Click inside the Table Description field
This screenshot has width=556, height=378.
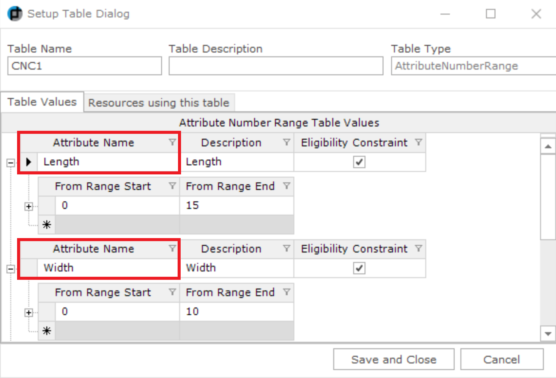pyautogui.click(x=276, y=66)
